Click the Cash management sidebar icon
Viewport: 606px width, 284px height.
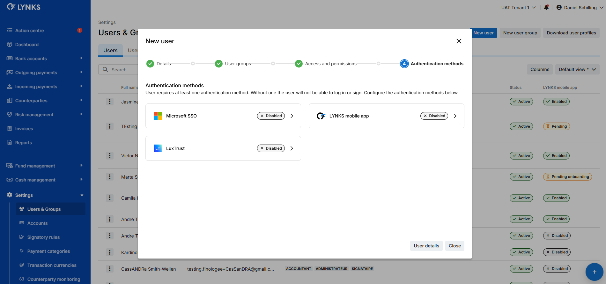(x=10, y=180)
